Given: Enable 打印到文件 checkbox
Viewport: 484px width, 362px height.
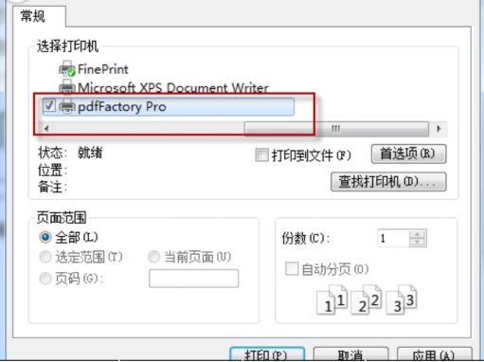Looking at the screenshot, I should coord(261,155).
